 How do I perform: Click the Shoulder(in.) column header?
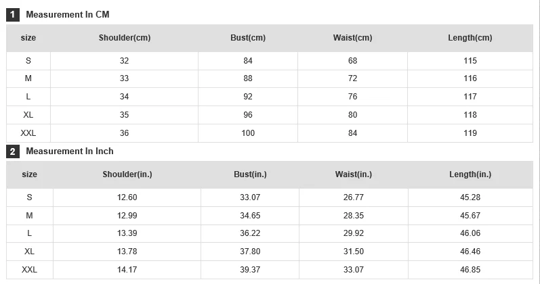(x=127, y=174)
